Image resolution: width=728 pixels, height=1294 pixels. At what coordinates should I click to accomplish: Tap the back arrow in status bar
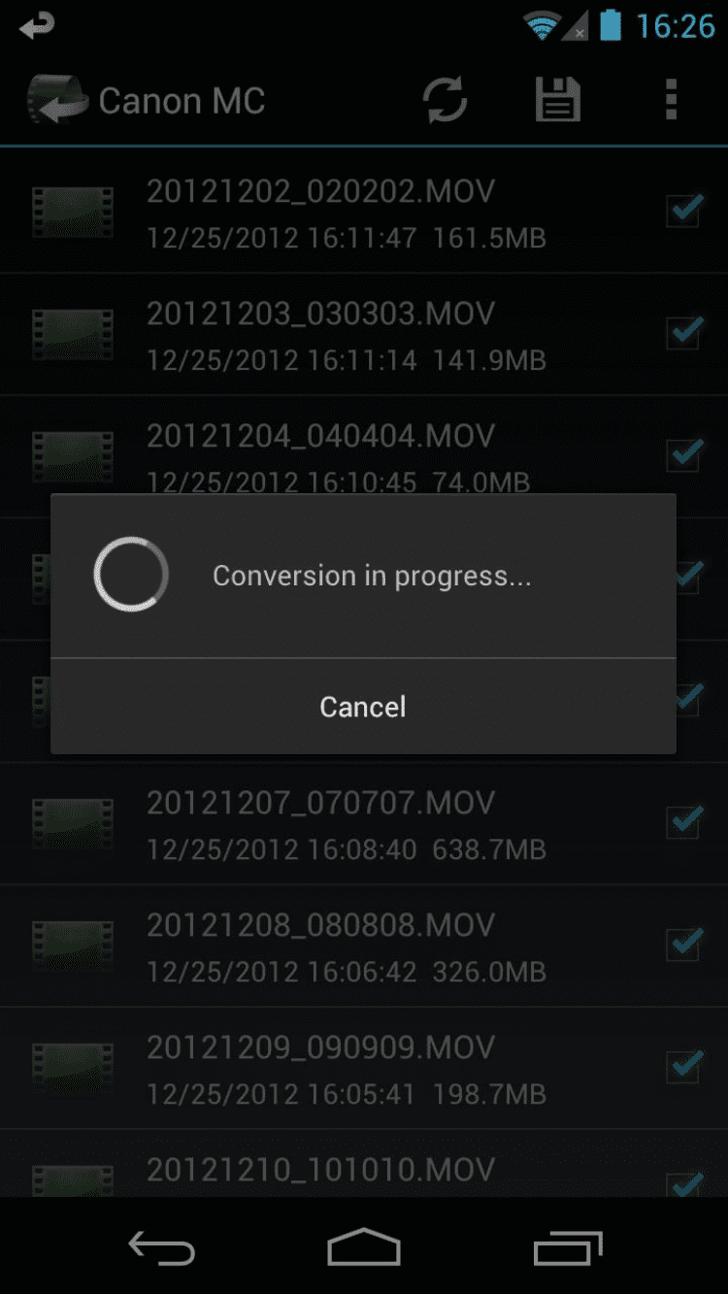pyautogui.click(x=37, y=25)
